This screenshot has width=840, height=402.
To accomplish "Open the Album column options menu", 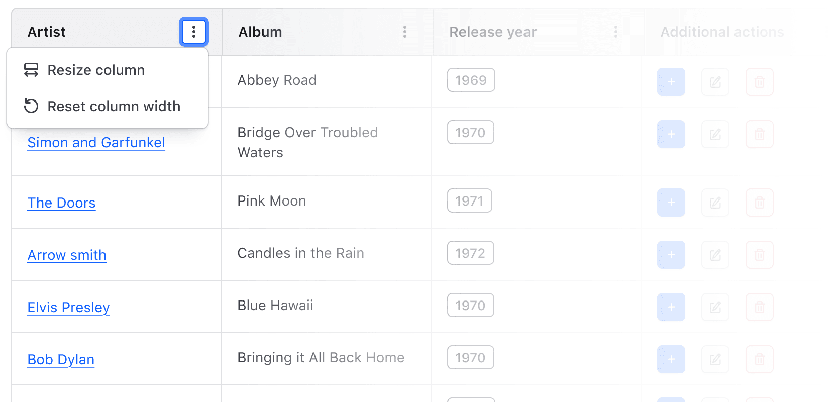I will click(x=405, y=32).
